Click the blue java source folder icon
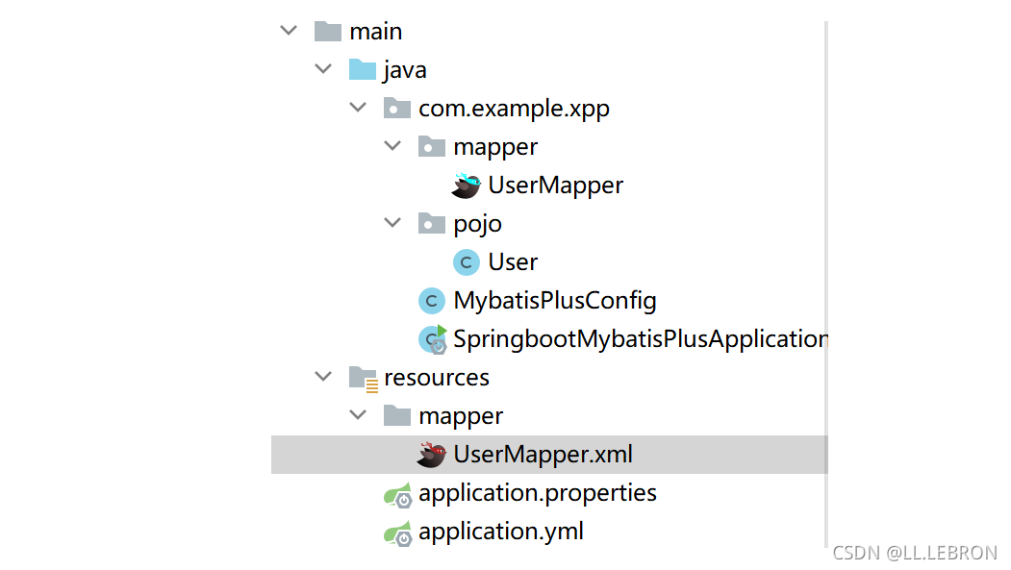1011x570 pixels. pos(363,69)
